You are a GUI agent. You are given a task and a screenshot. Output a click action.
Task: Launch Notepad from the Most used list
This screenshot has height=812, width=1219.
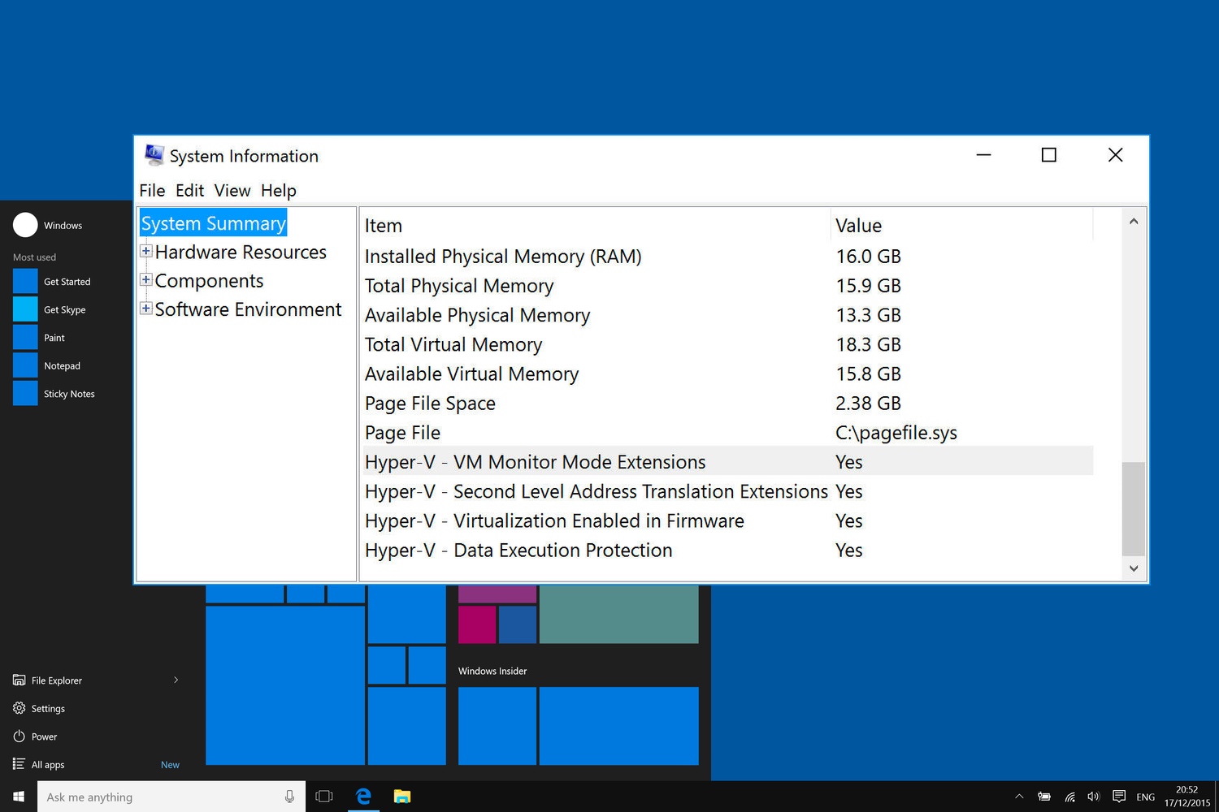[67, 366]
